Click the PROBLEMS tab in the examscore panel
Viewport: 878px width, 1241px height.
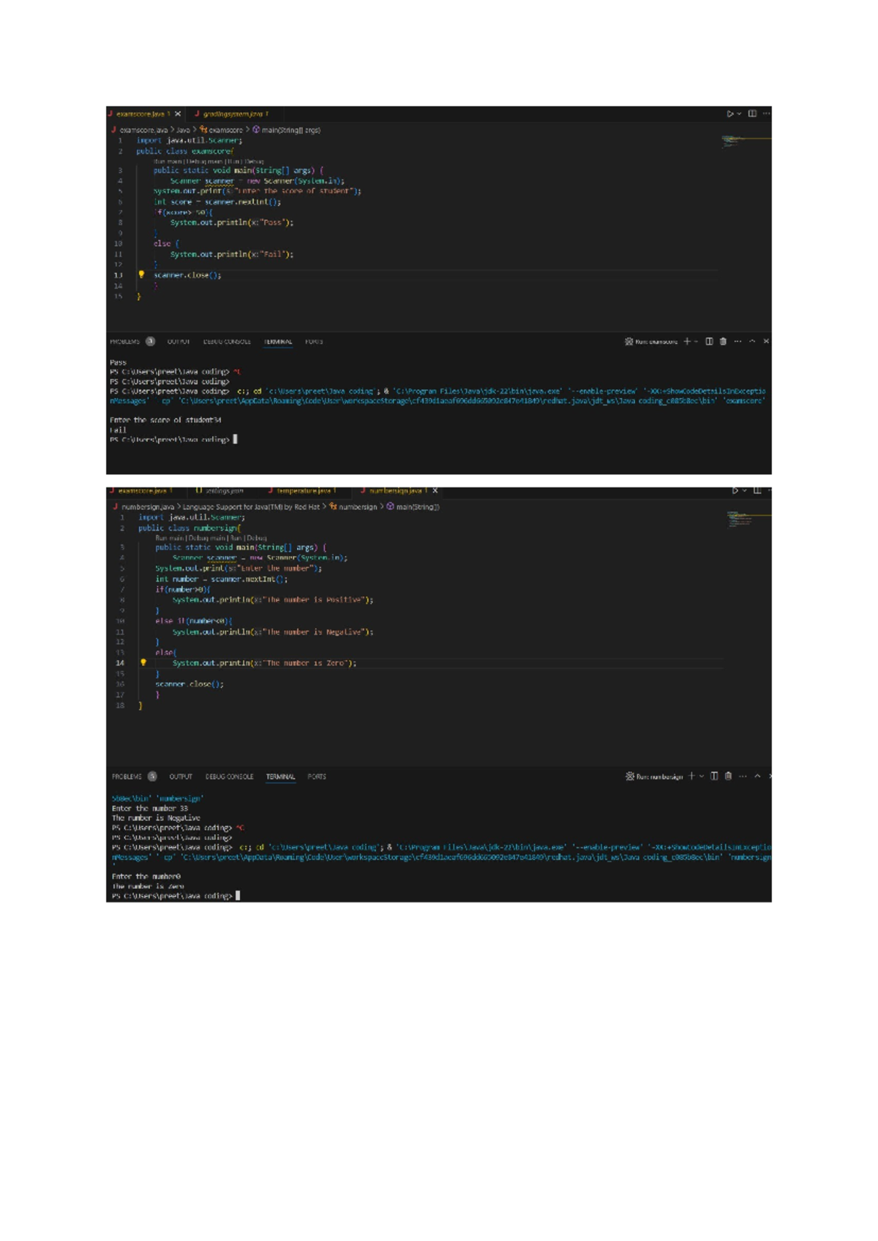click(125, 342)
